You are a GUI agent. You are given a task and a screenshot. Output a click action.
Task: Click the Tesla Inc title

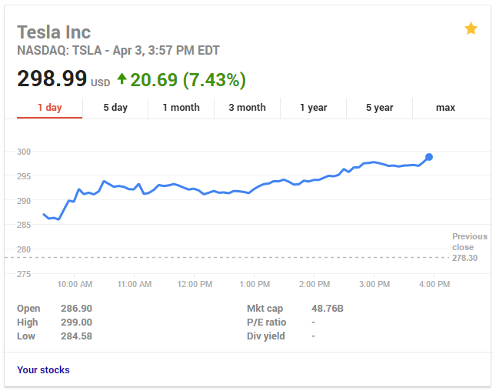coord(54,32)
